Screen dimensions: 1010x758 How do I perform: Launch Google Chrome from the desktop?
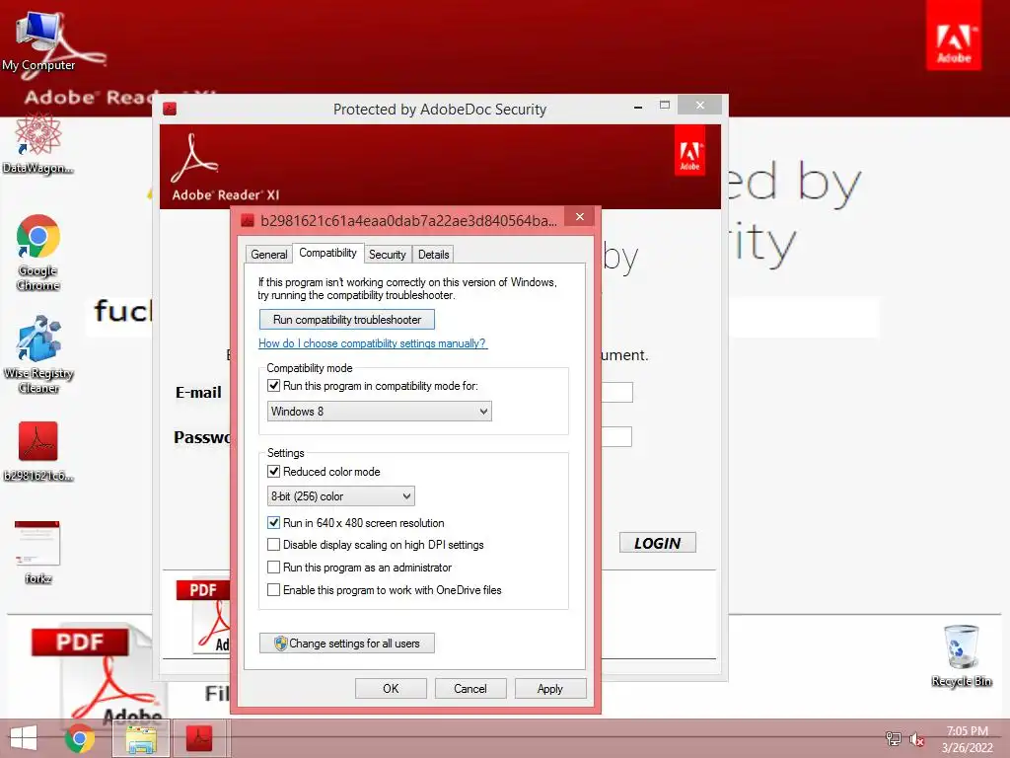38,253
